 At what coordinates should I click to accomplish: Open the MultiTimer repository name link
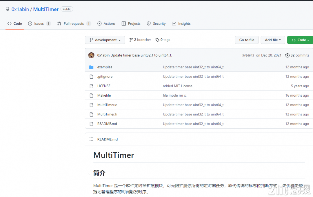point(46,9)
